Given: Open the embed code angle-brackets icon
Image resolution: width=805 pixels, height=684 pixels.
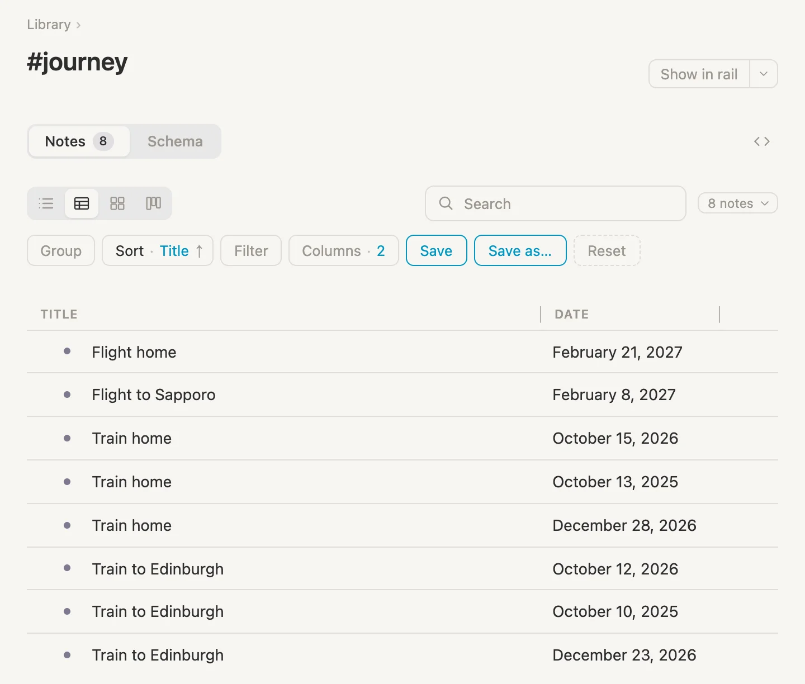Looking at the screenshot, I should click(x=762, y=141).
